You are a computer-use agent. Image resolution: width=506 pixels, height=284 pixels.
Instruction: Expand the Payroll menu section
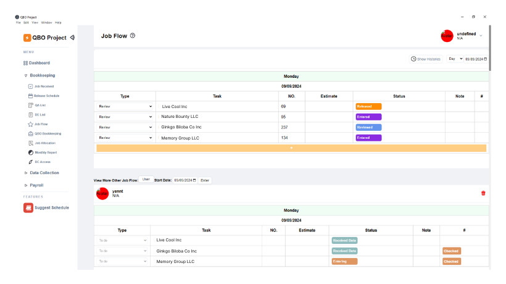(x=36, y=185)
